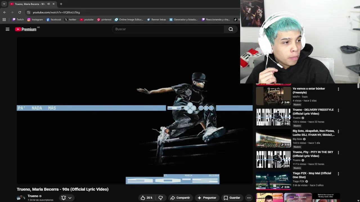Open the browser apps grid icon
The width and height of the screenshot is (360, 202).
[4, 20]
